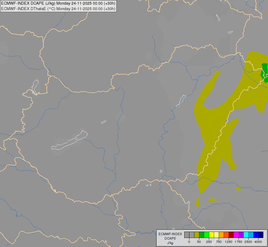
Task: Click the legend value 2500
Action: click(x=248, y=242)
